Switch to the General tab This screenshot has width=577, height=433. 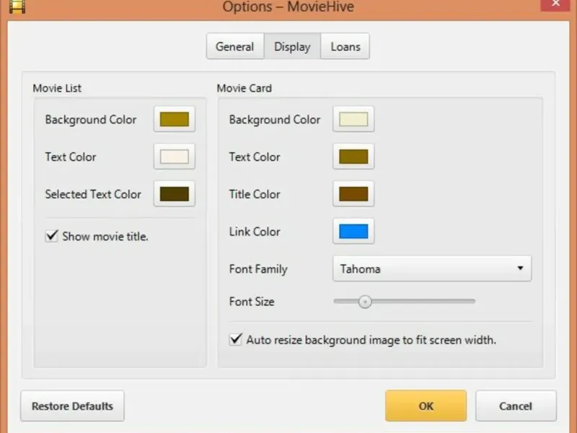234,47
